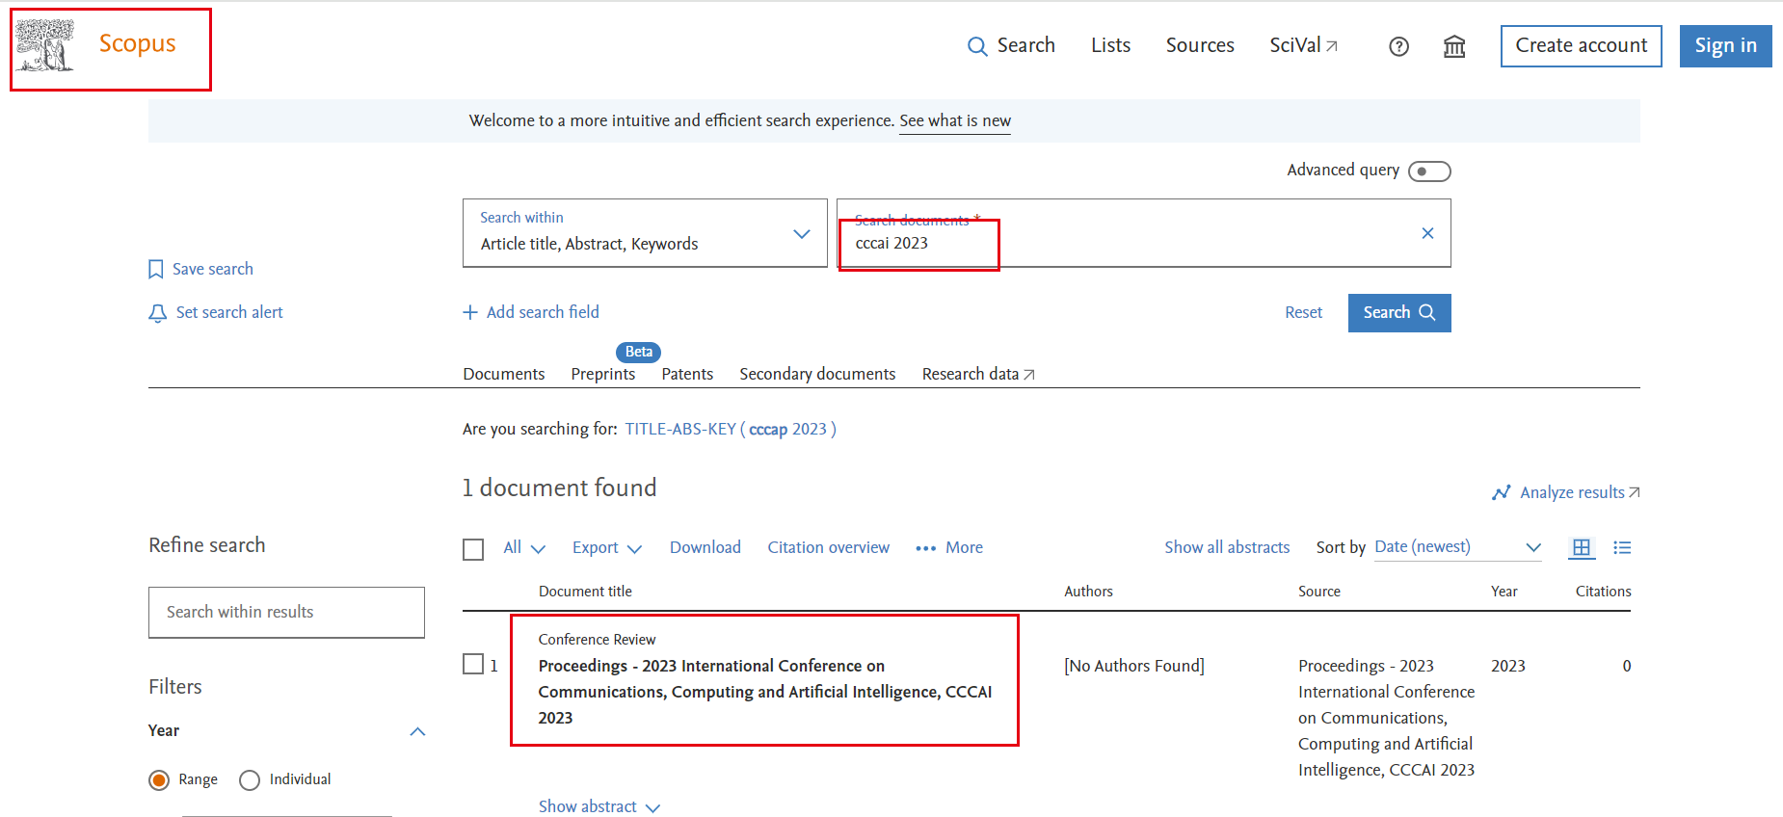Open the Search within dropdown

tap(645, 233)
